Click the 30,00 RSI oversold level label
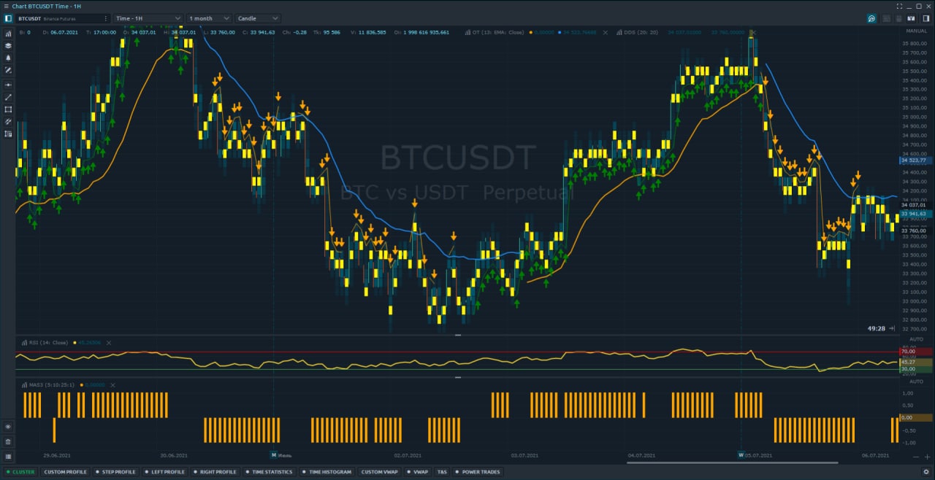Image resolution: width=935 pixels, height=480 pixels. coord(916,369)
